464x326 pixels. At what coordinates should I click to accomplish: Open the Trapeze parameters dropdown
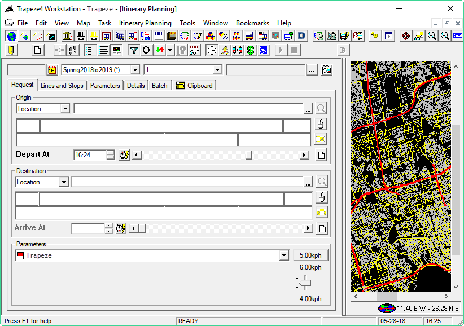[285, 255]
